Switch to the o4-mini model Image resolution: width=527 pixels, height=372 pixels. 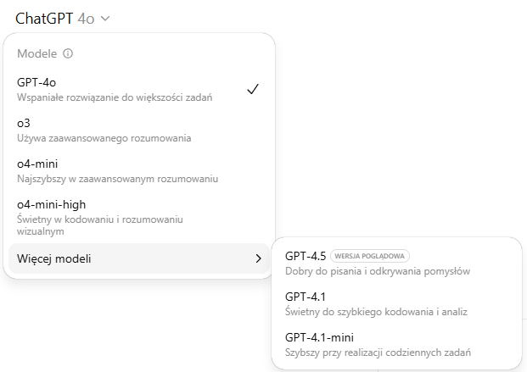[x=139, y=171]
